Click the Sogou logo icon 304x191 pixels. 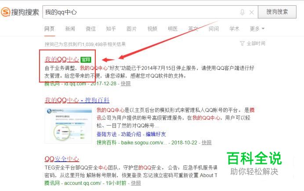(5, 12)
